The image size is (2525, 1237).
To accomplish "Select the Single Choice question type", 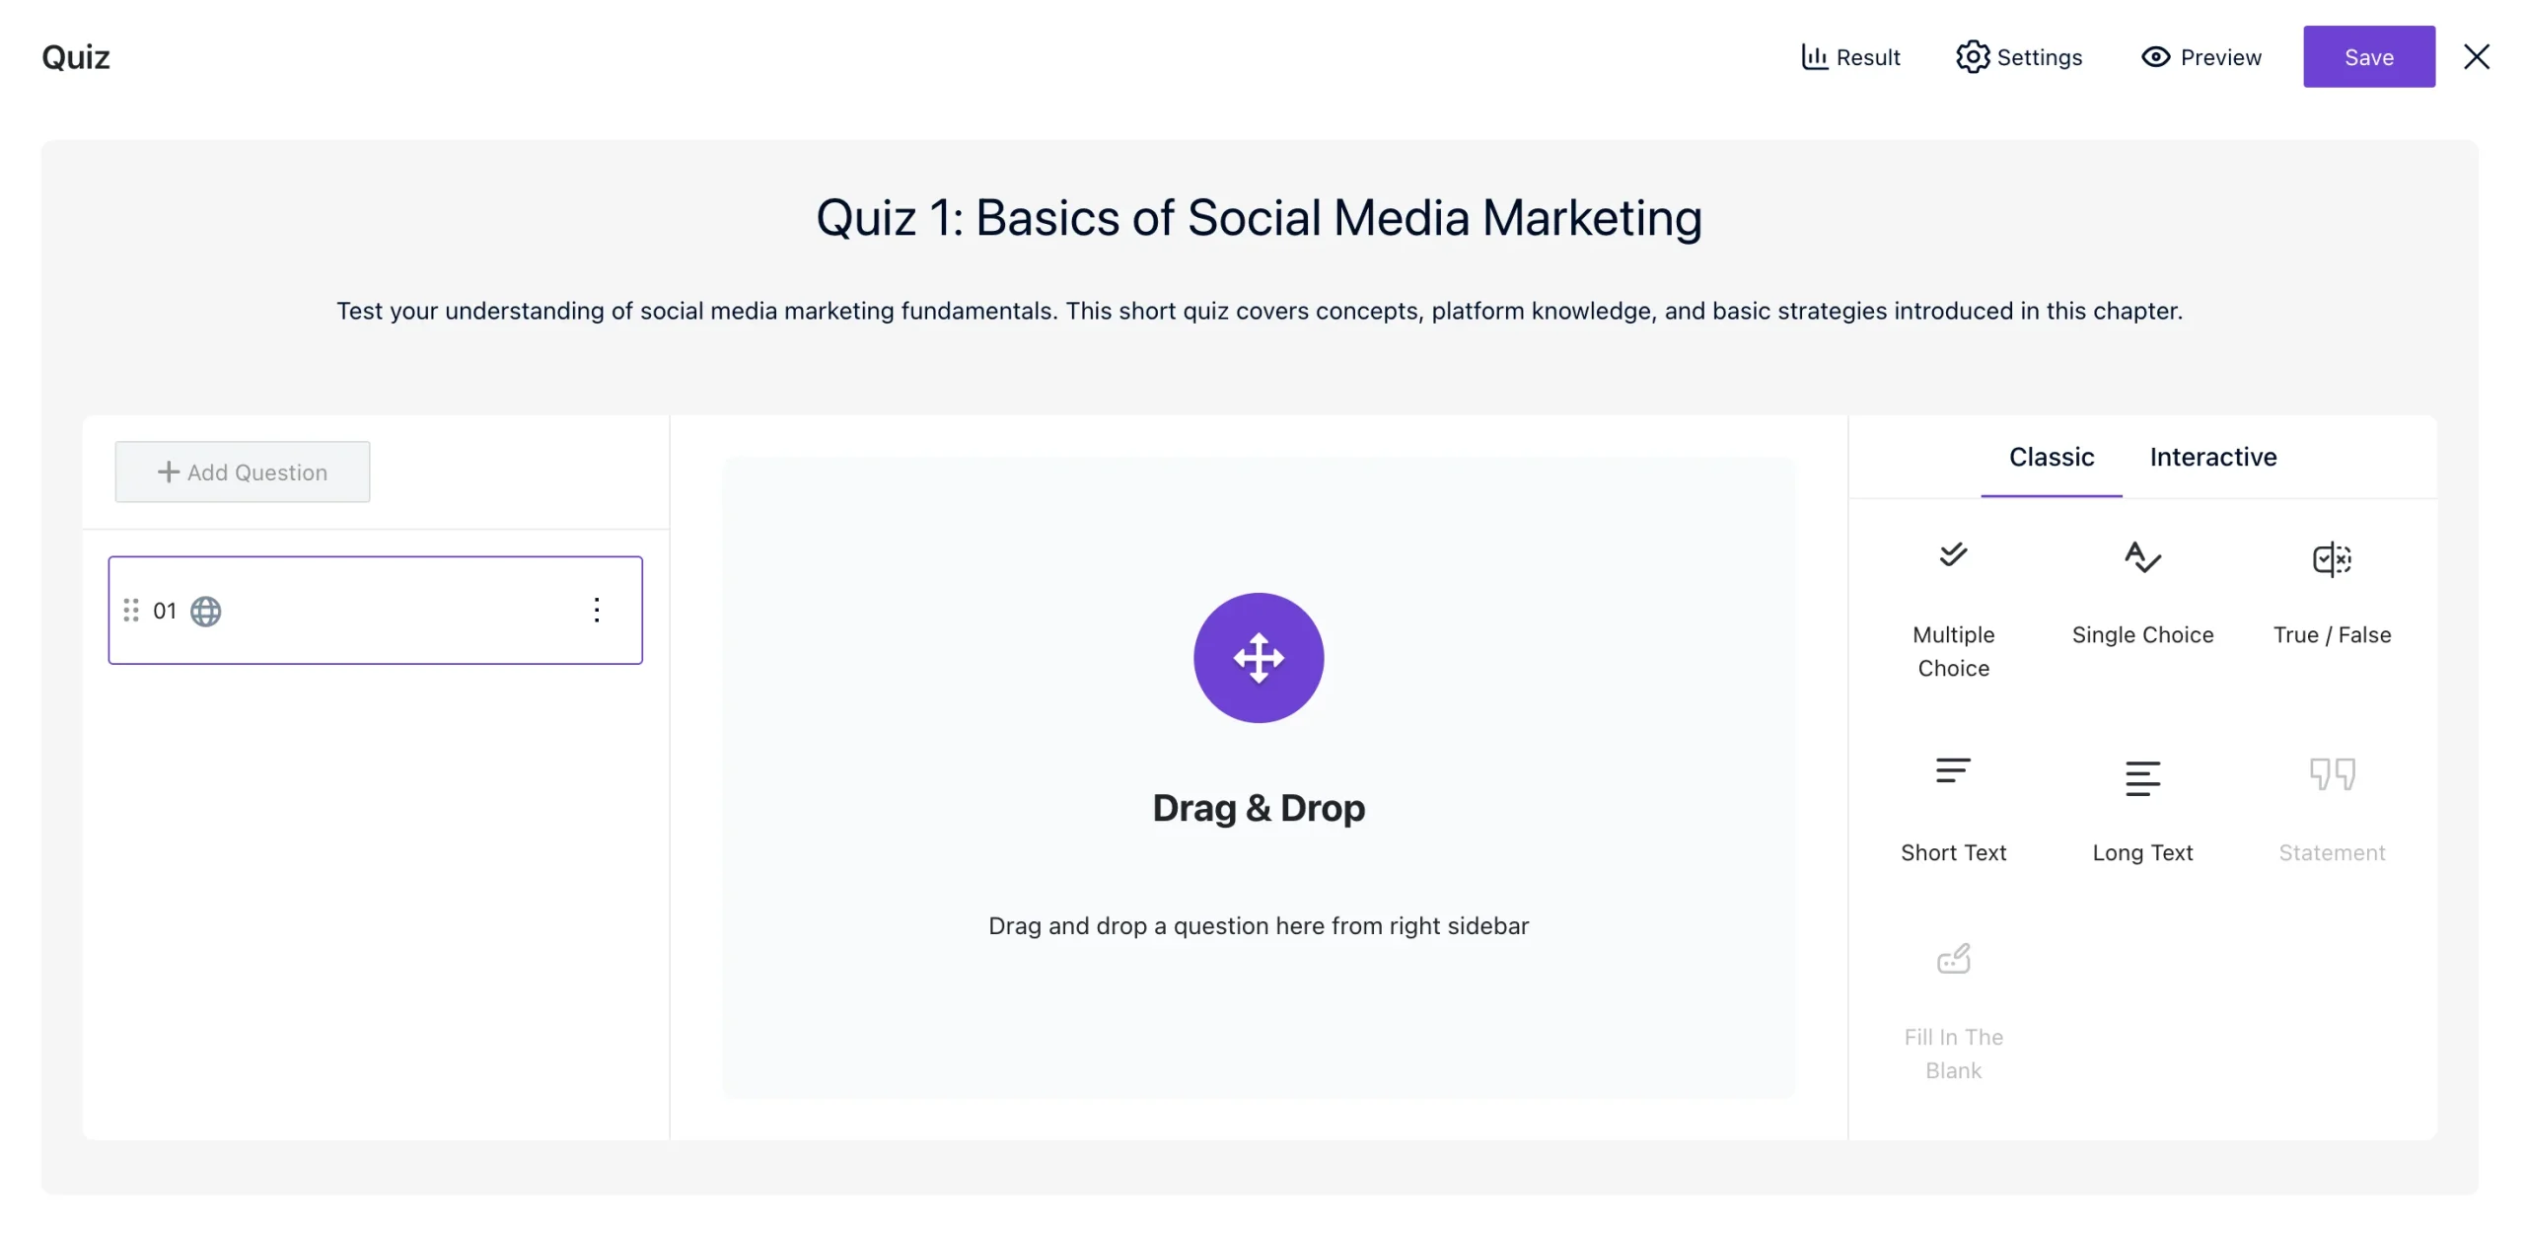I will click(2141, 592).
